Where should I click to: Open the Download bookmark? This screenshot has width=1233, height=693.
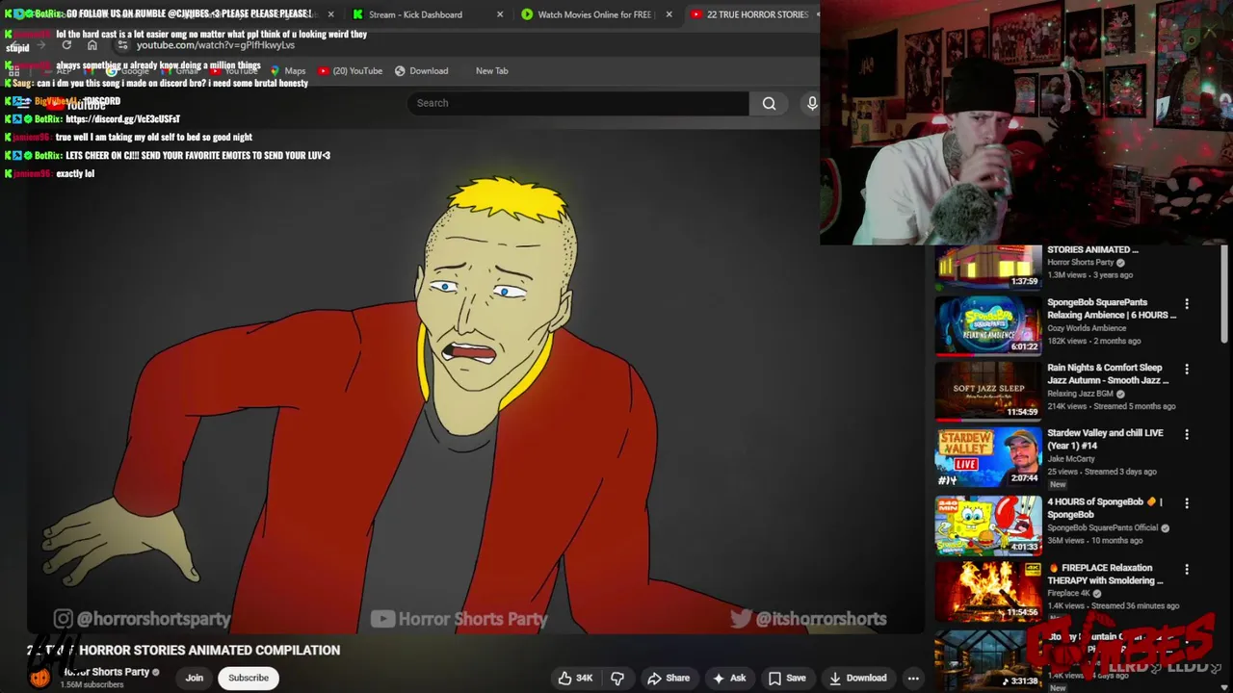(421, 70)
